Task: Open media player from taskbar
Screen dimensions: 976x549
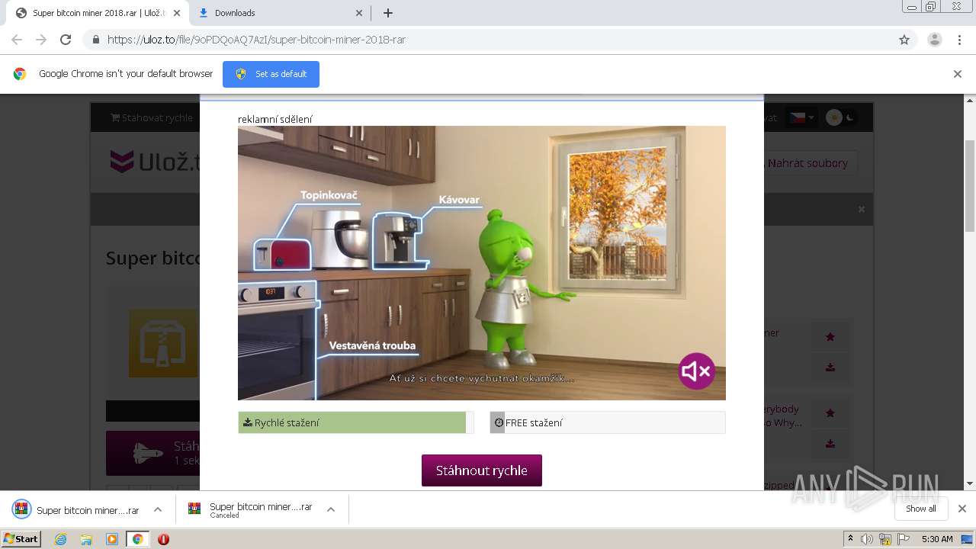Action: pyautogui.click(x=112, y=539)
